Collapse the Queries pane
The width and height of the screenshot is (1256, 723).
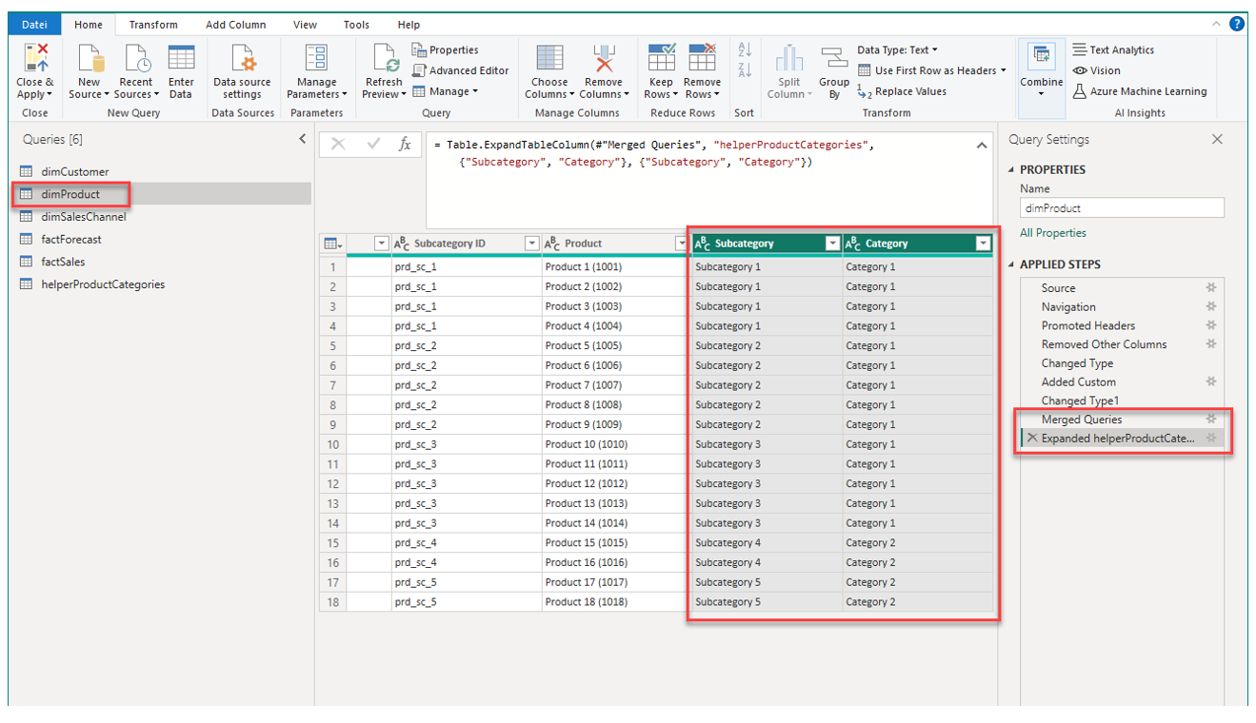[303, 139]
